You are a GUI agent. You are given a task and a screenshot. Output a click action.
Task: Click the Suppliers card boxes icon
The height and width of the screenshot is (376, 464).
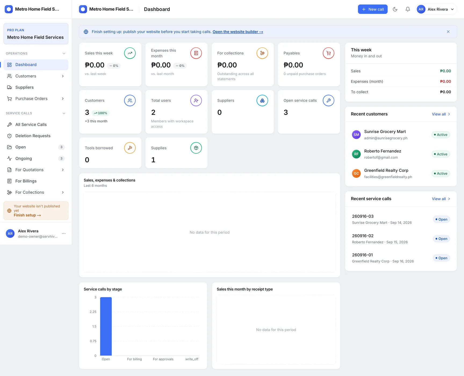(x=262, y=100)
